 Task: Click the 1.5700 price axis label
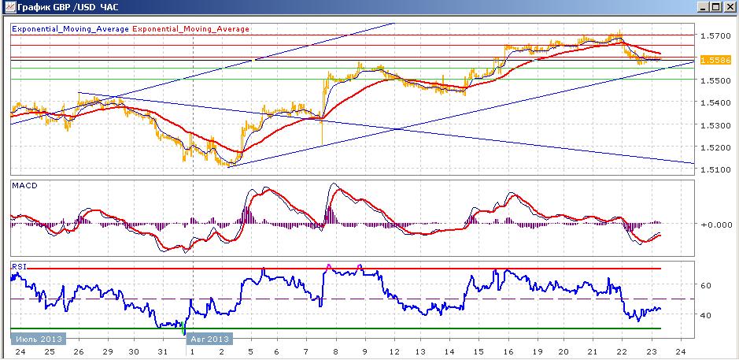tap(715, 36)
